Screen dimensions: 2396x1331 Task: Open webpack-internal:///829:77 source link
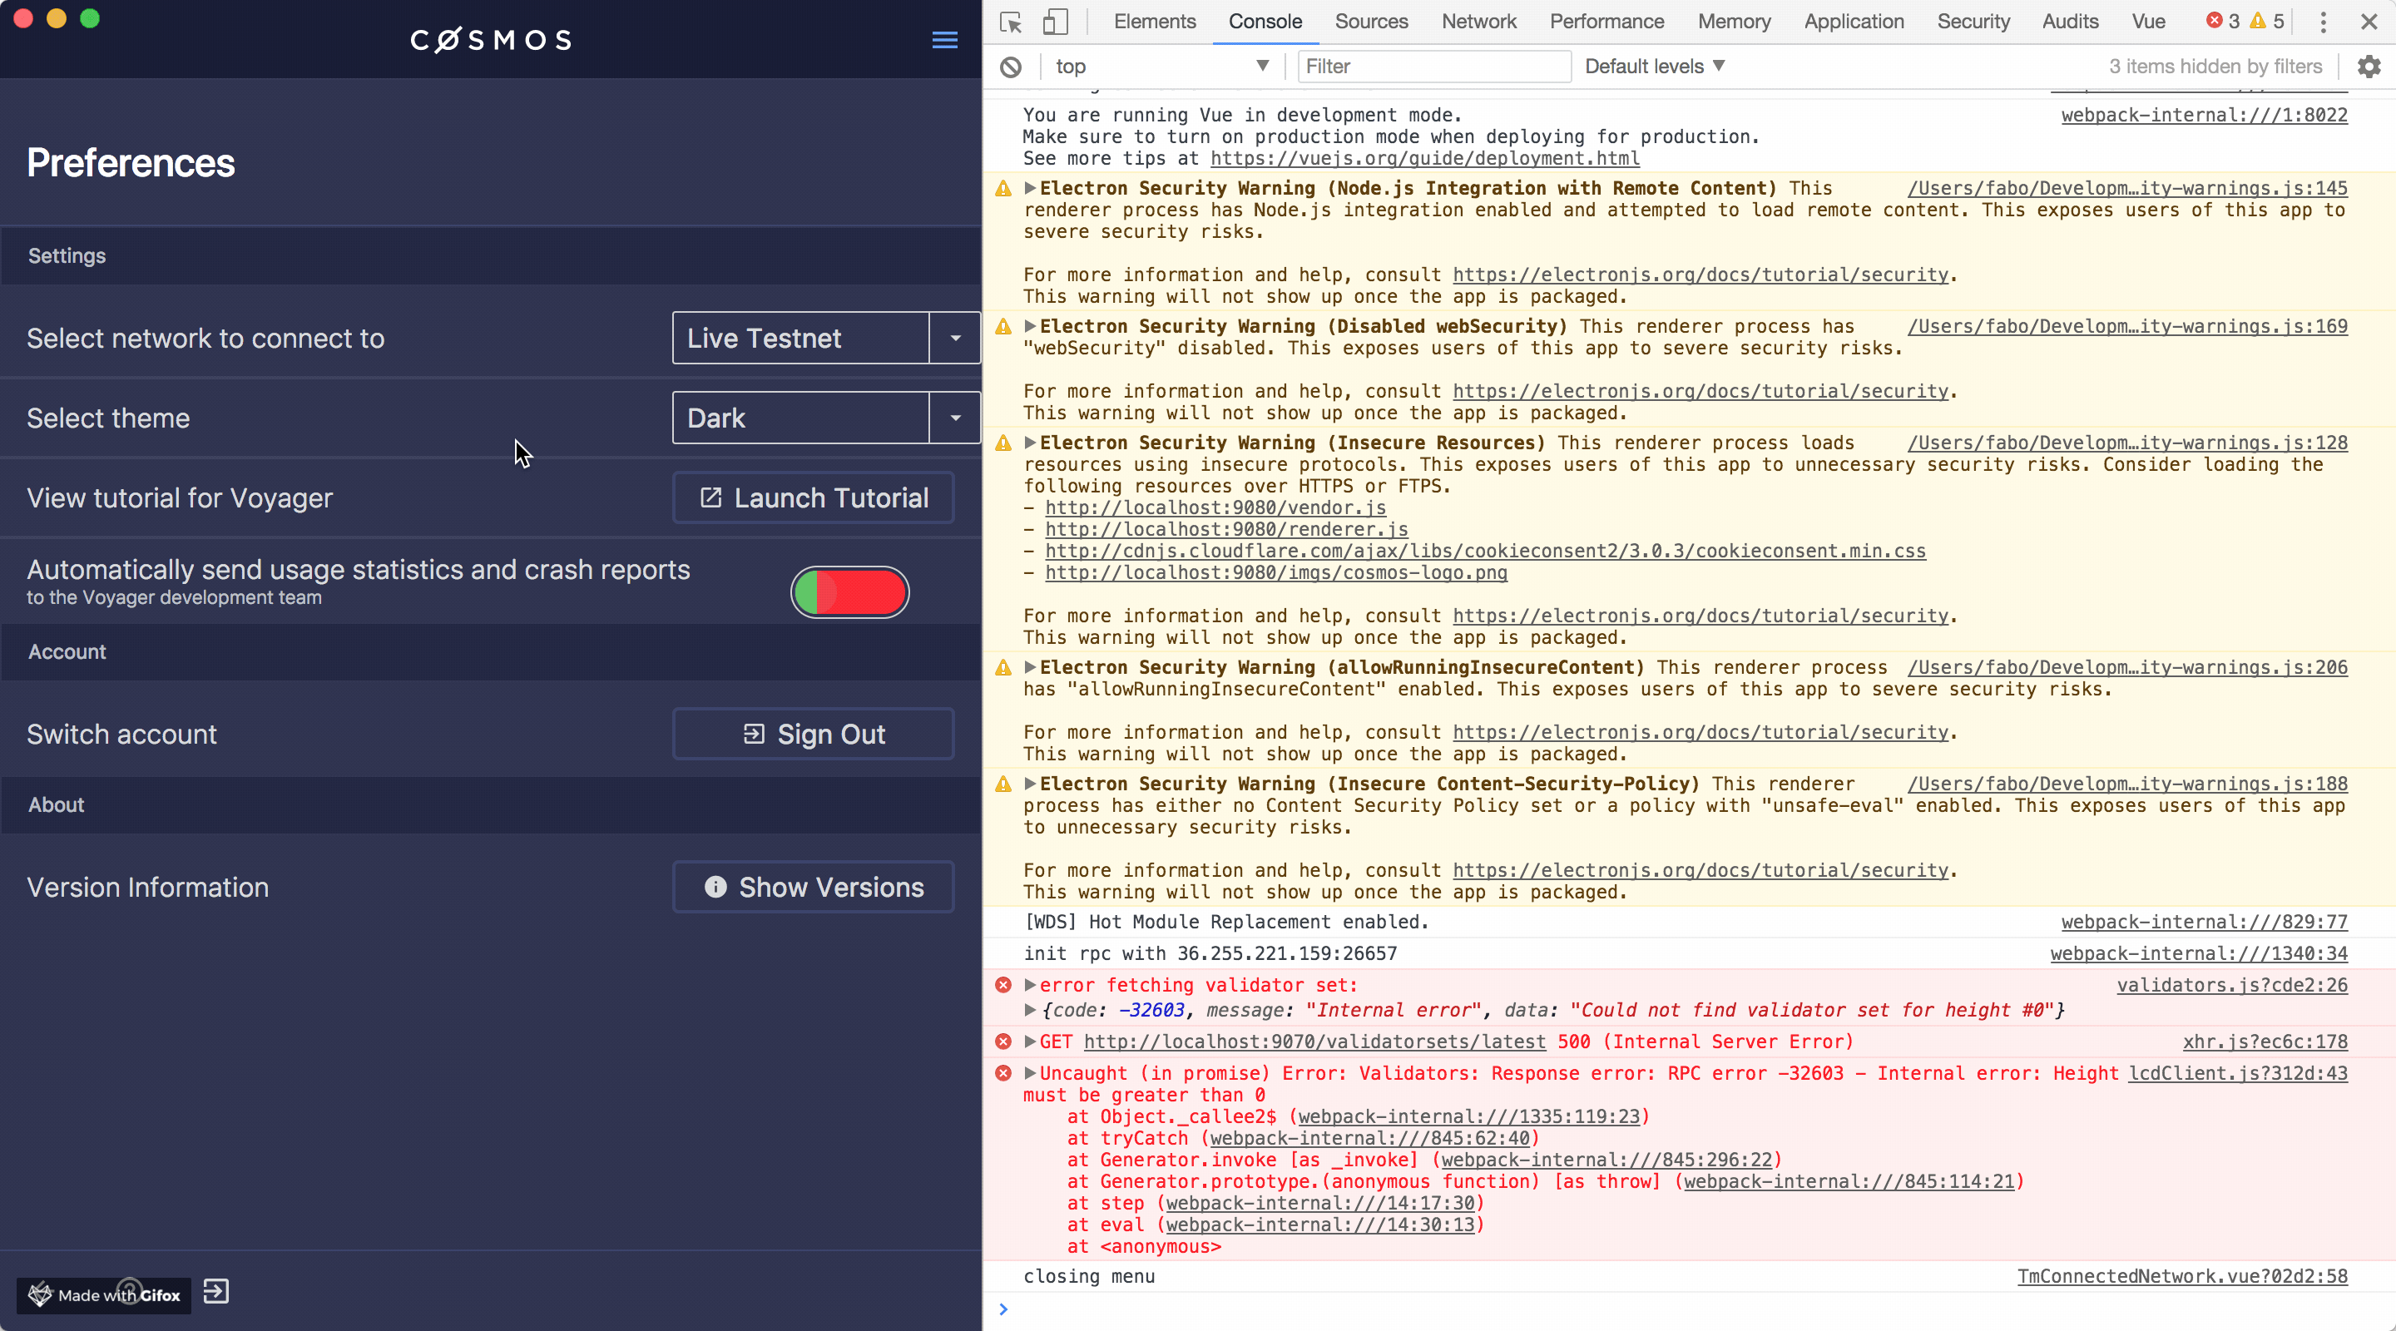(2204, 922)
